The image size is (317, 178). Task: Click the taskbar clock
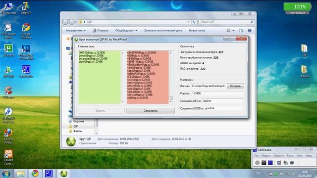pos(305,174)
